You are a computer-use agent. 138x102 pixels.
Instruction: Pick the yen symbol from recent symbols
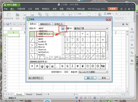tap(83, 66)
